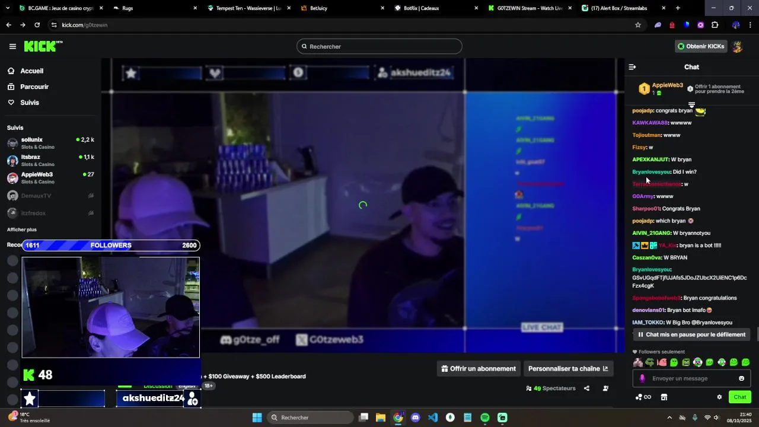Screen dimensions: 759x427
Task: Open Visual Studio Code from taskbar
Action: click(433, 418)
